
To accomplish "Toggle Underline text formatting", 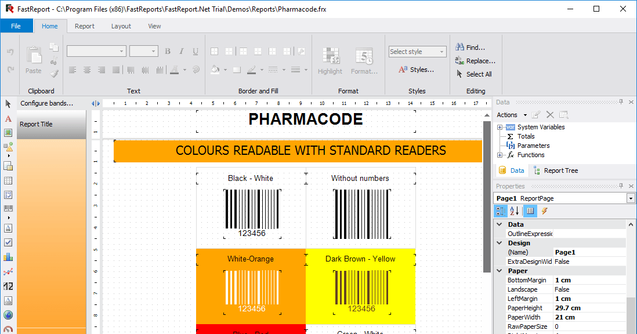I will 196,51.
